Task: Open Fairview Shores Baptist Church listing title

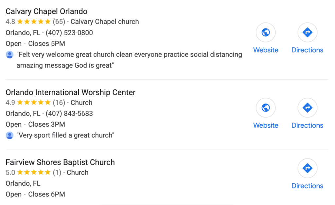Action: (60, 162)
